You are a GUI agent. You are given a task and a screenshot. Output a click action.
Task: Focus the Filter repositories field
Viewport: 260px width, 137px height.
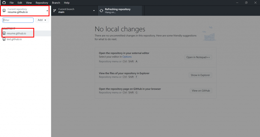coord(18,20)
